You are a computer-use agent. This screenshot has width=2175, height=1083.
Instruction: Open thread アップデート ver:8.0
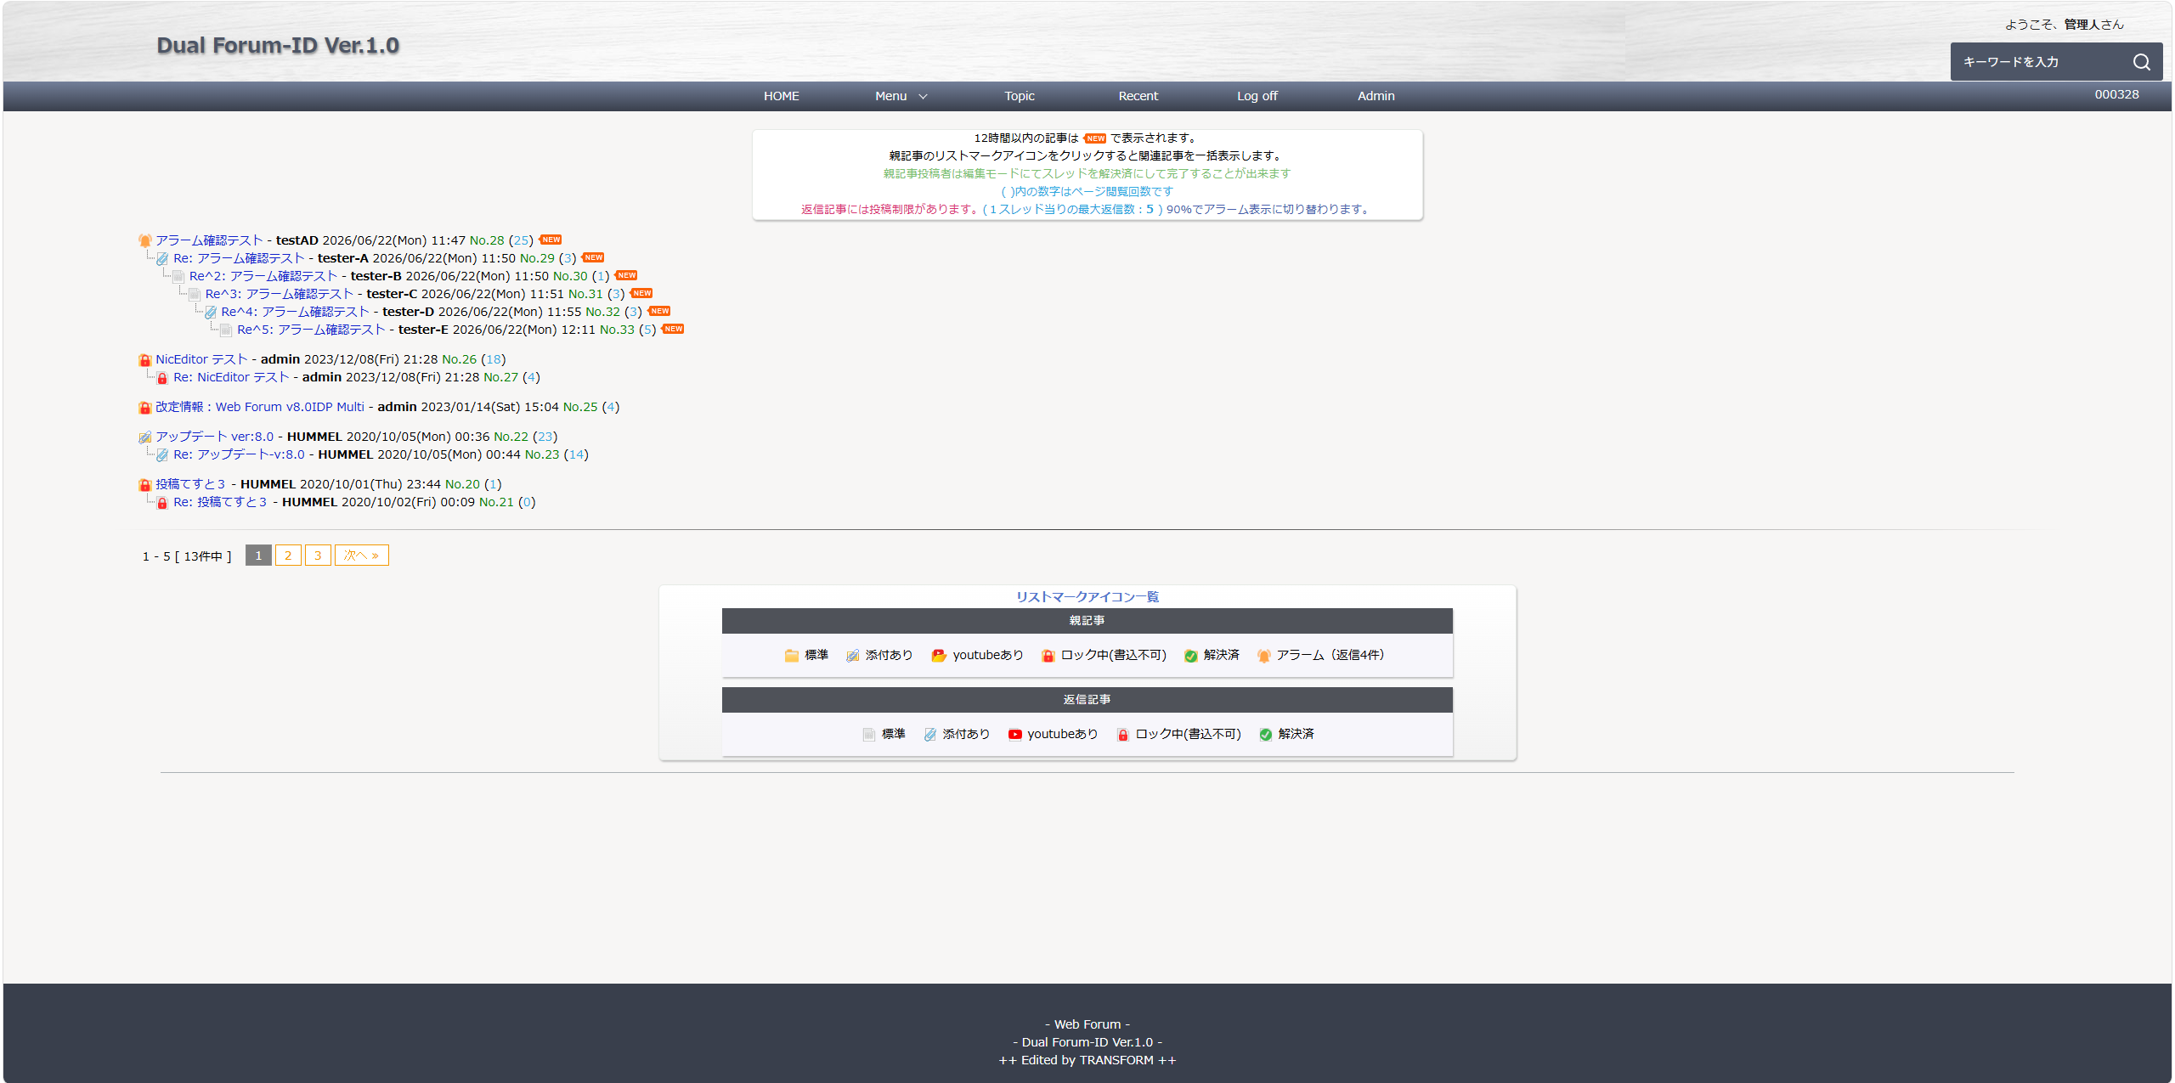(x=215, y=437)
